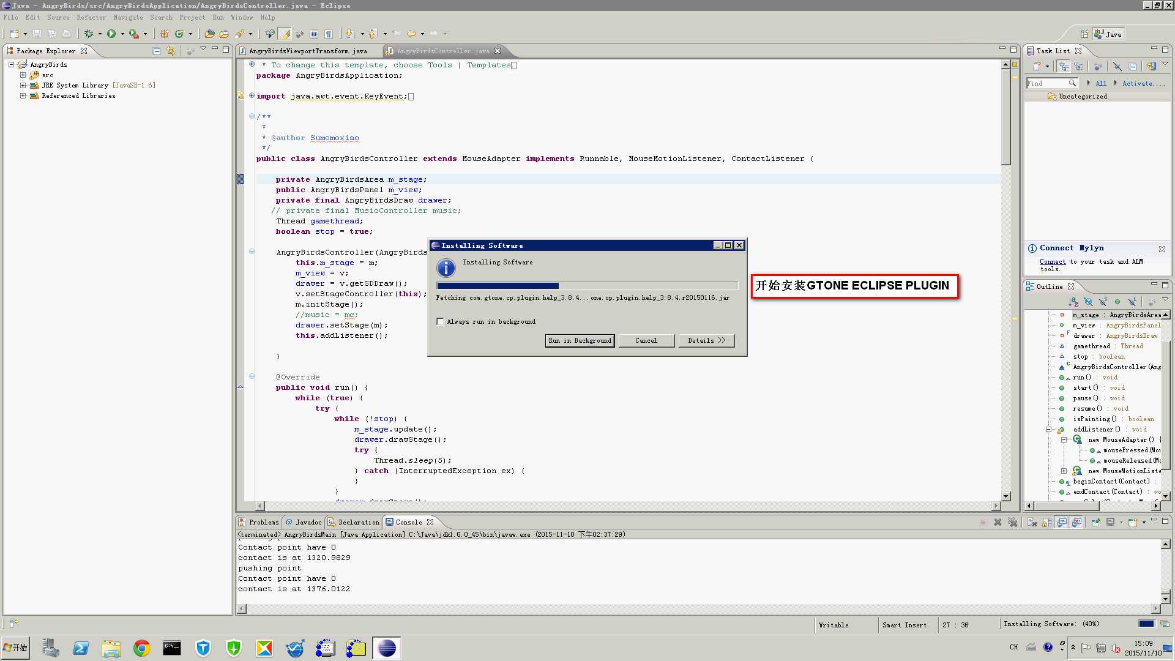
Task: Expand Referenced Libraries node
Action: (x=23, y=95)
